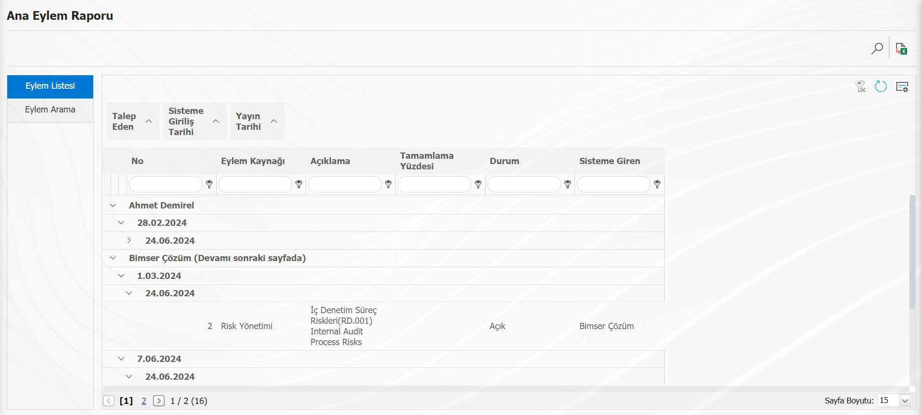Select the İç Denetim Süreç Riskleri description
The width and height of the screenshot is (922, 415).
[344, 326]
